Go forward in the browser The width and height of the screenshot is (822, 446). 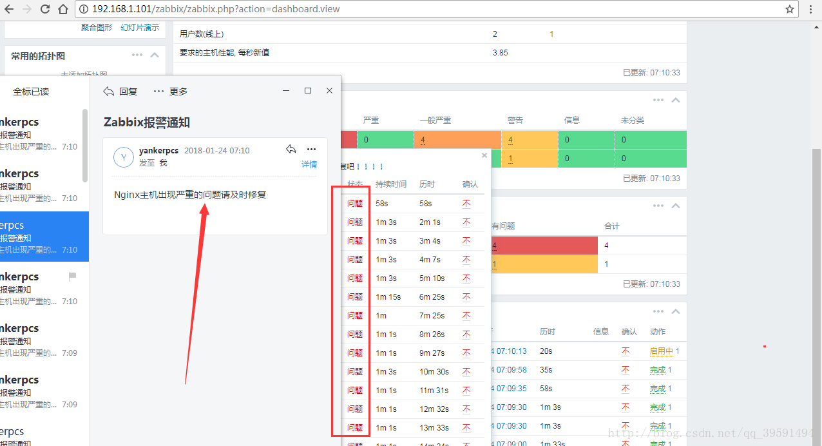click(27, 9)
